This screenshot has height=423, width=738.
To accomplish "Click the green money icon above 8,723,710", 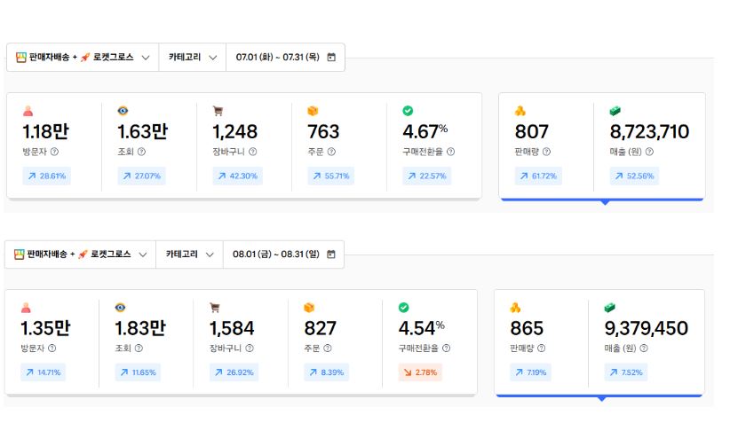I will coord(615,111).
